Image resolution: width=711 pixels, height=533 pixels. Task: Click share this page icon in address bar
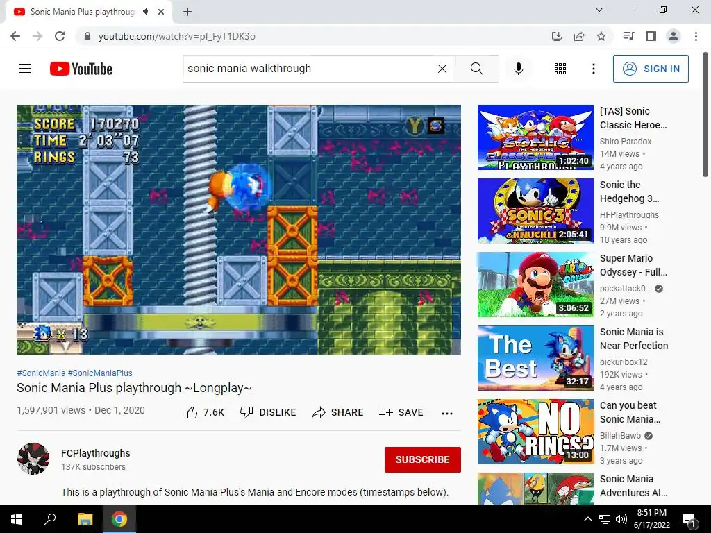click(x=579, y=36)
